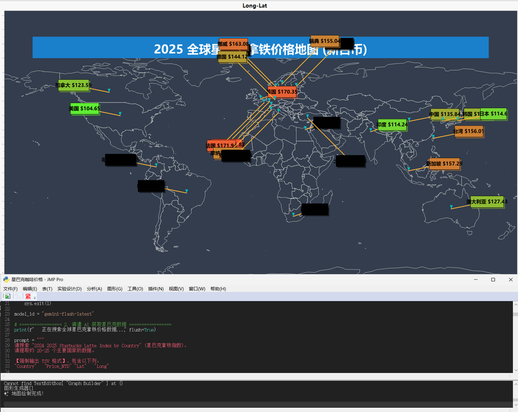Screen dimensions: 518x412
Task: Open the toolbar overflow arrow beside 紧
Action: pyautogui.click(x=35, y=297)
